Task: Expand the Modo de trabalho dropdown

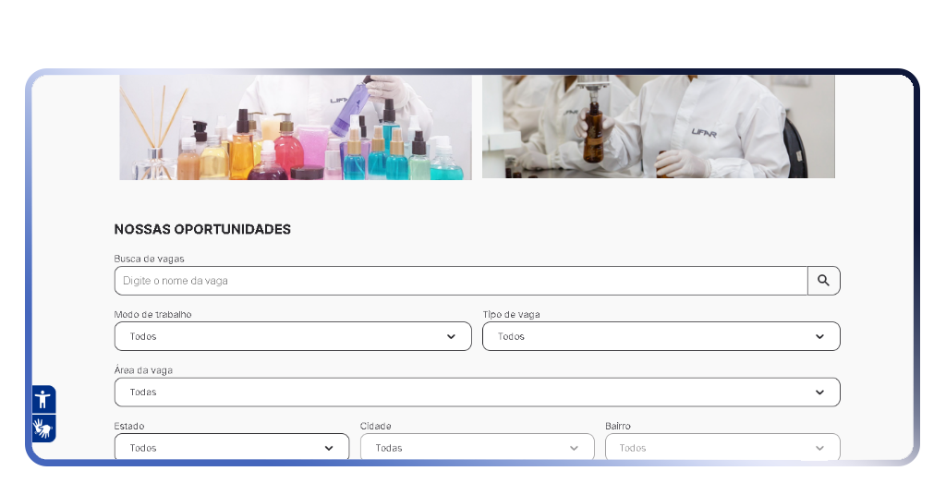Action: pos(292,336)
